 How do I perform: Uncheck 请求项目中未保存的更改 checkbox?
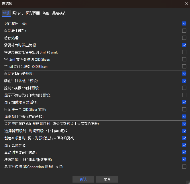[x=184, y=116]
